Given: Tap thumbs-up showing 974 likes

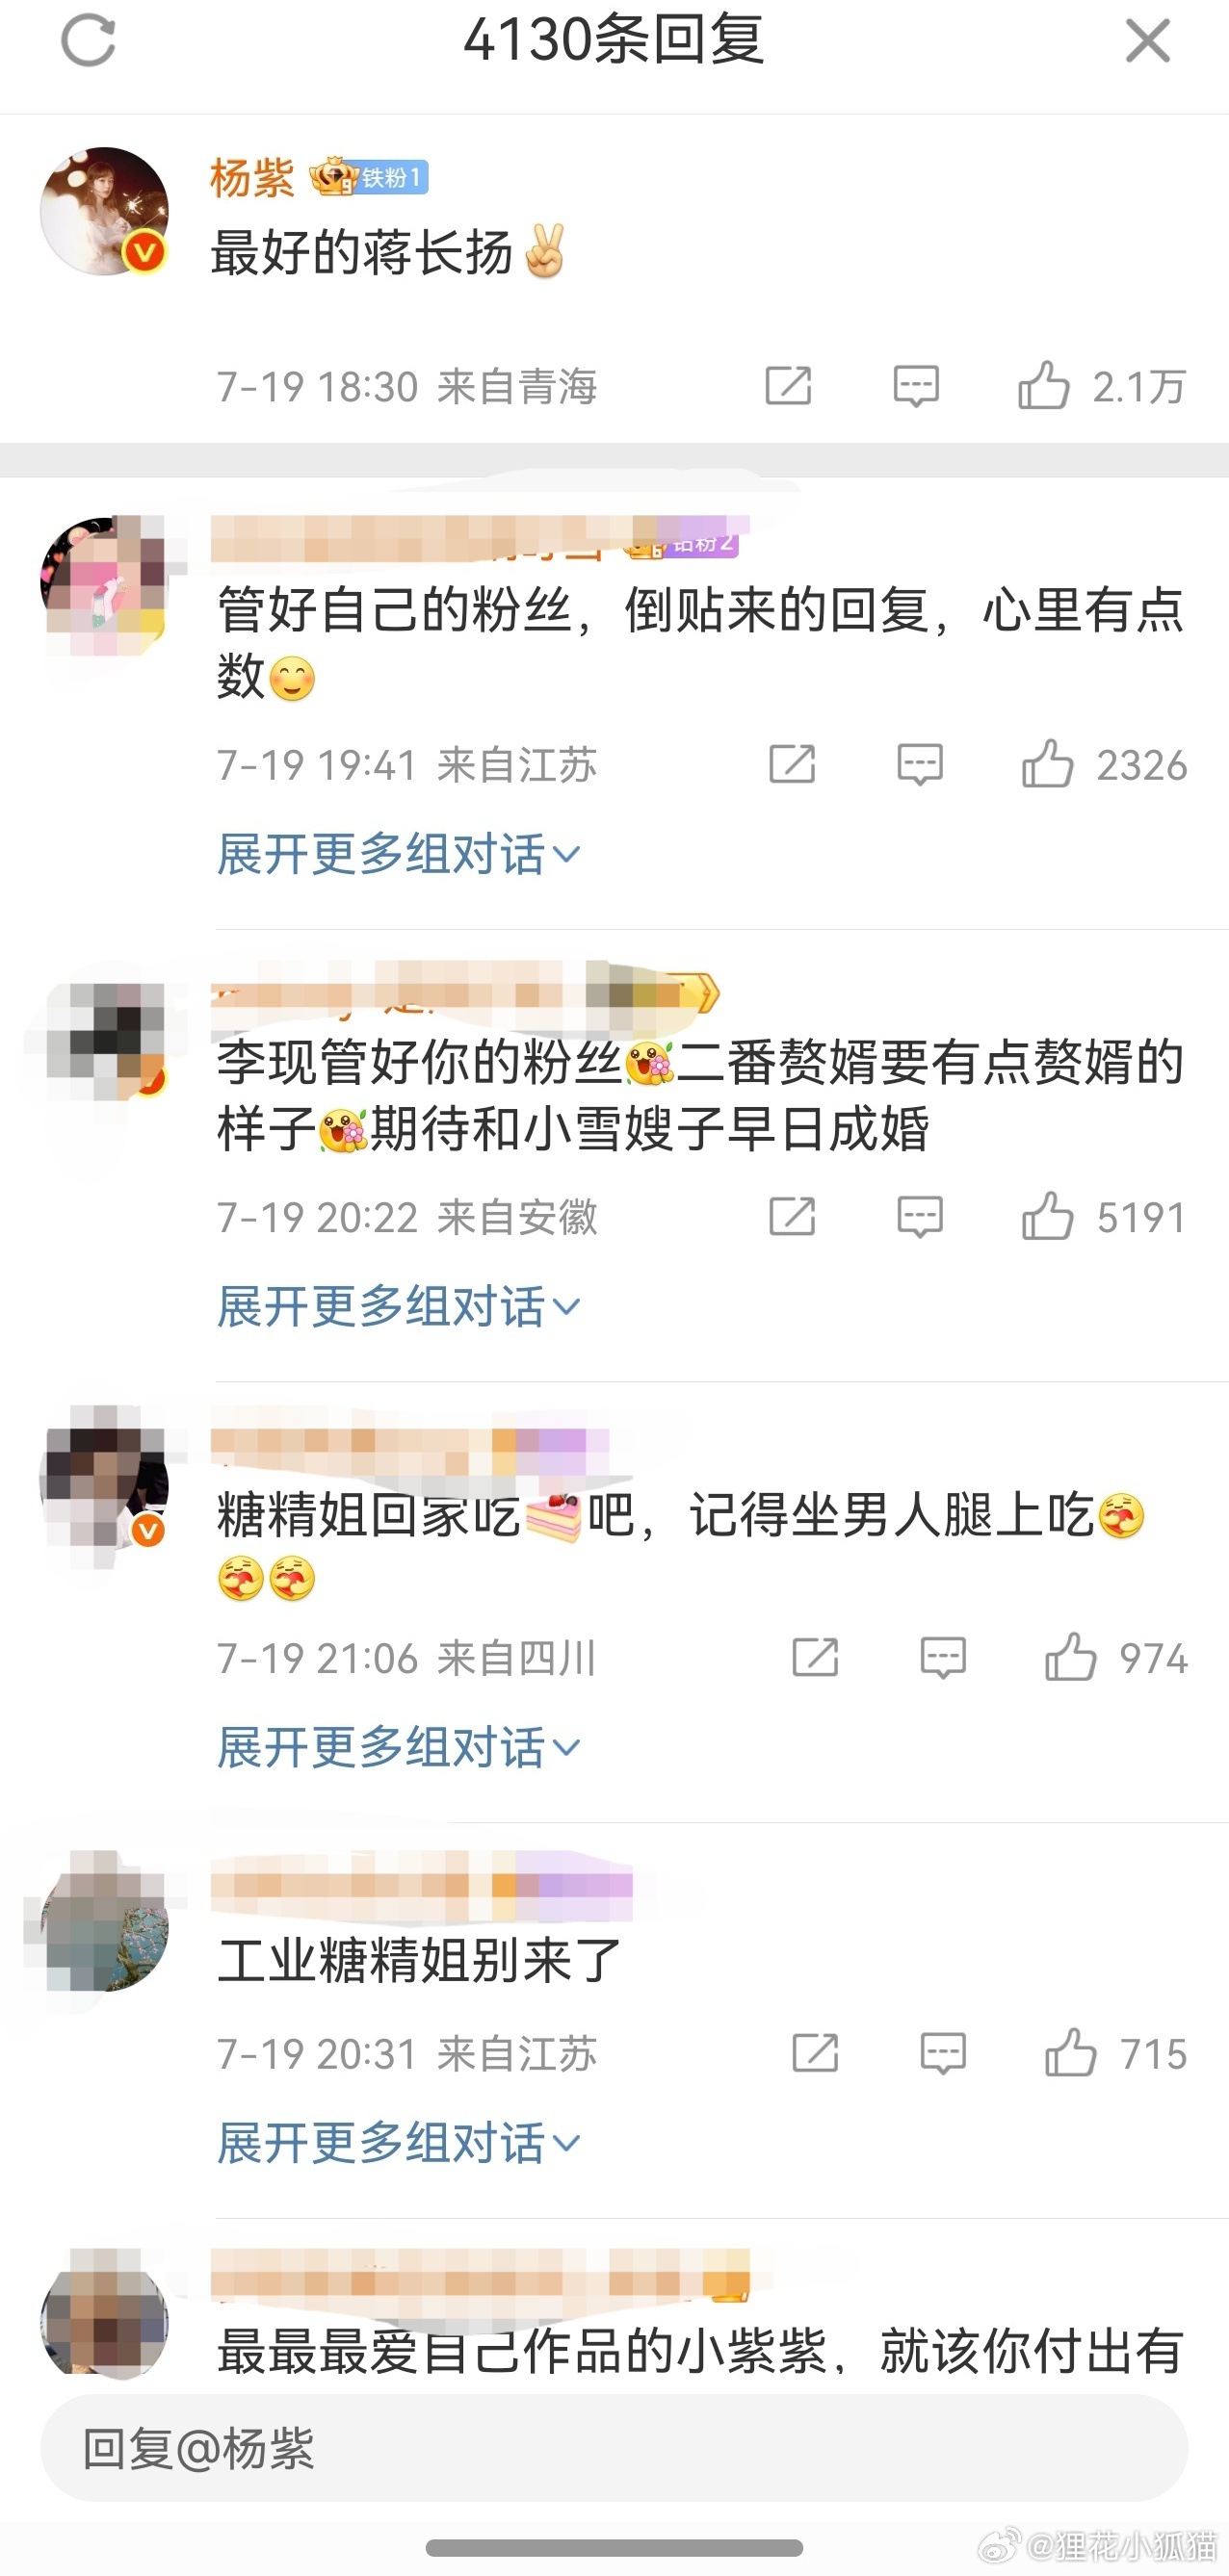Looking at the screenshot, I should click(1070, 1657).
